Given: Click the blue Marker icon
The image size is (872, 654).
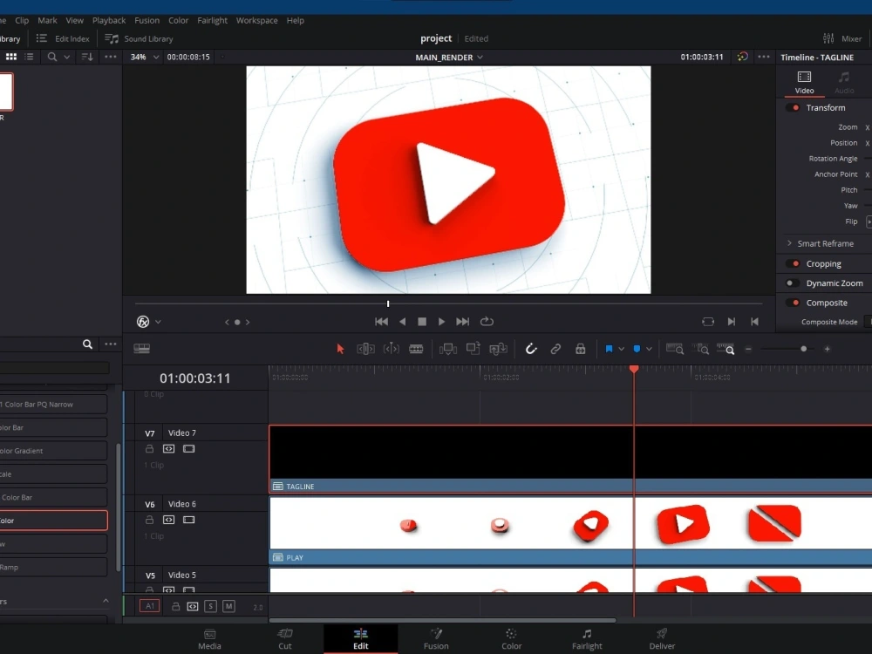Looking at the screenshot, I should 637,349.
